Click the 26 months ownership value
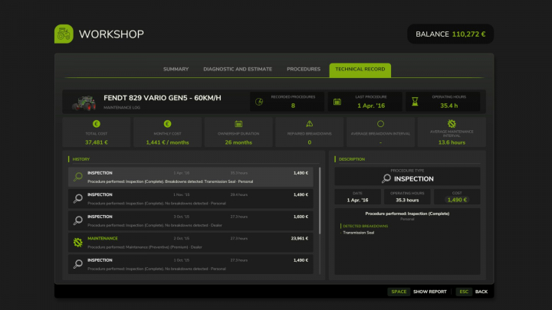 pos(238,142)
